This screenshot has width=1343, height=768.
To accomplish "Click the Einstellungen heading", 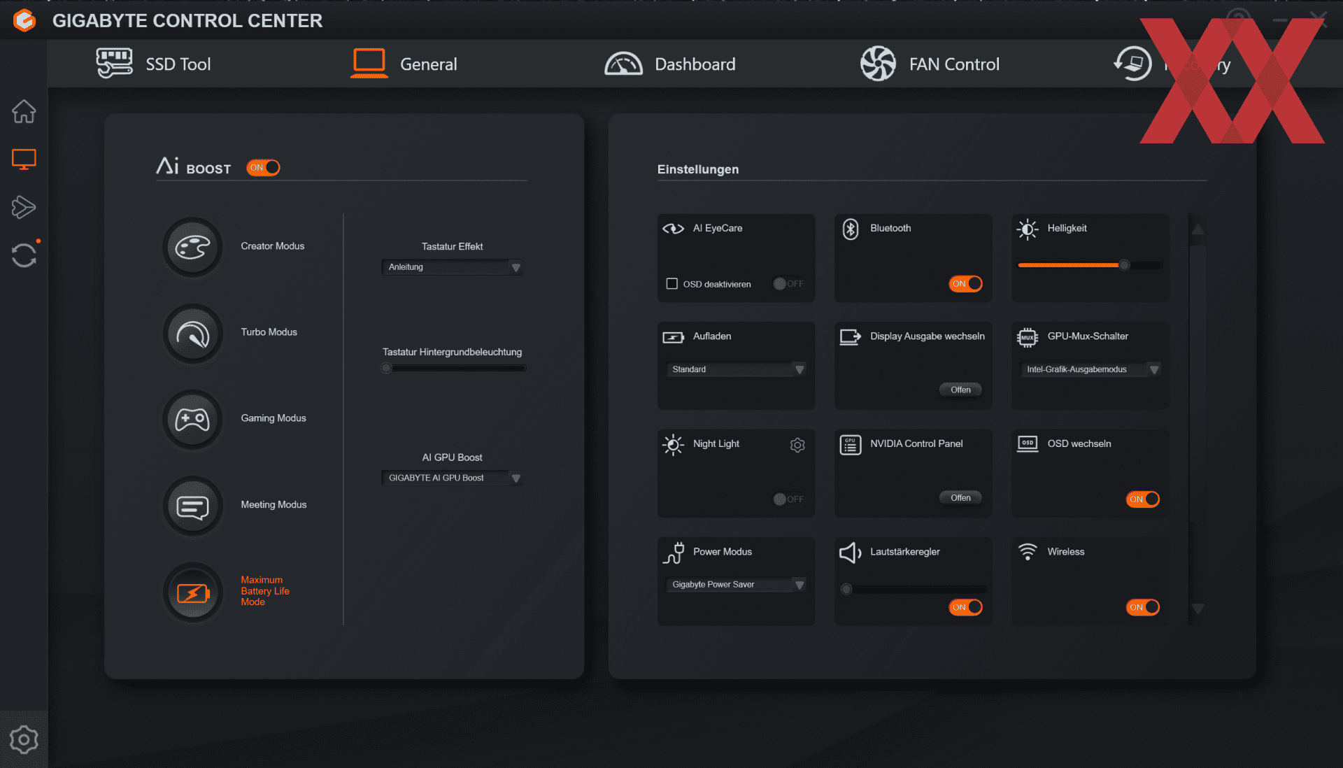I will [x=697, y=169].
